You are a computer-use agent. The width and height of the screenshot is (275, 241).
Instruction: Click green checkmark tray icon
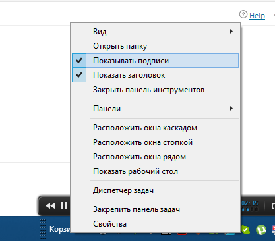pyautogui.click(x=245, y=230)
